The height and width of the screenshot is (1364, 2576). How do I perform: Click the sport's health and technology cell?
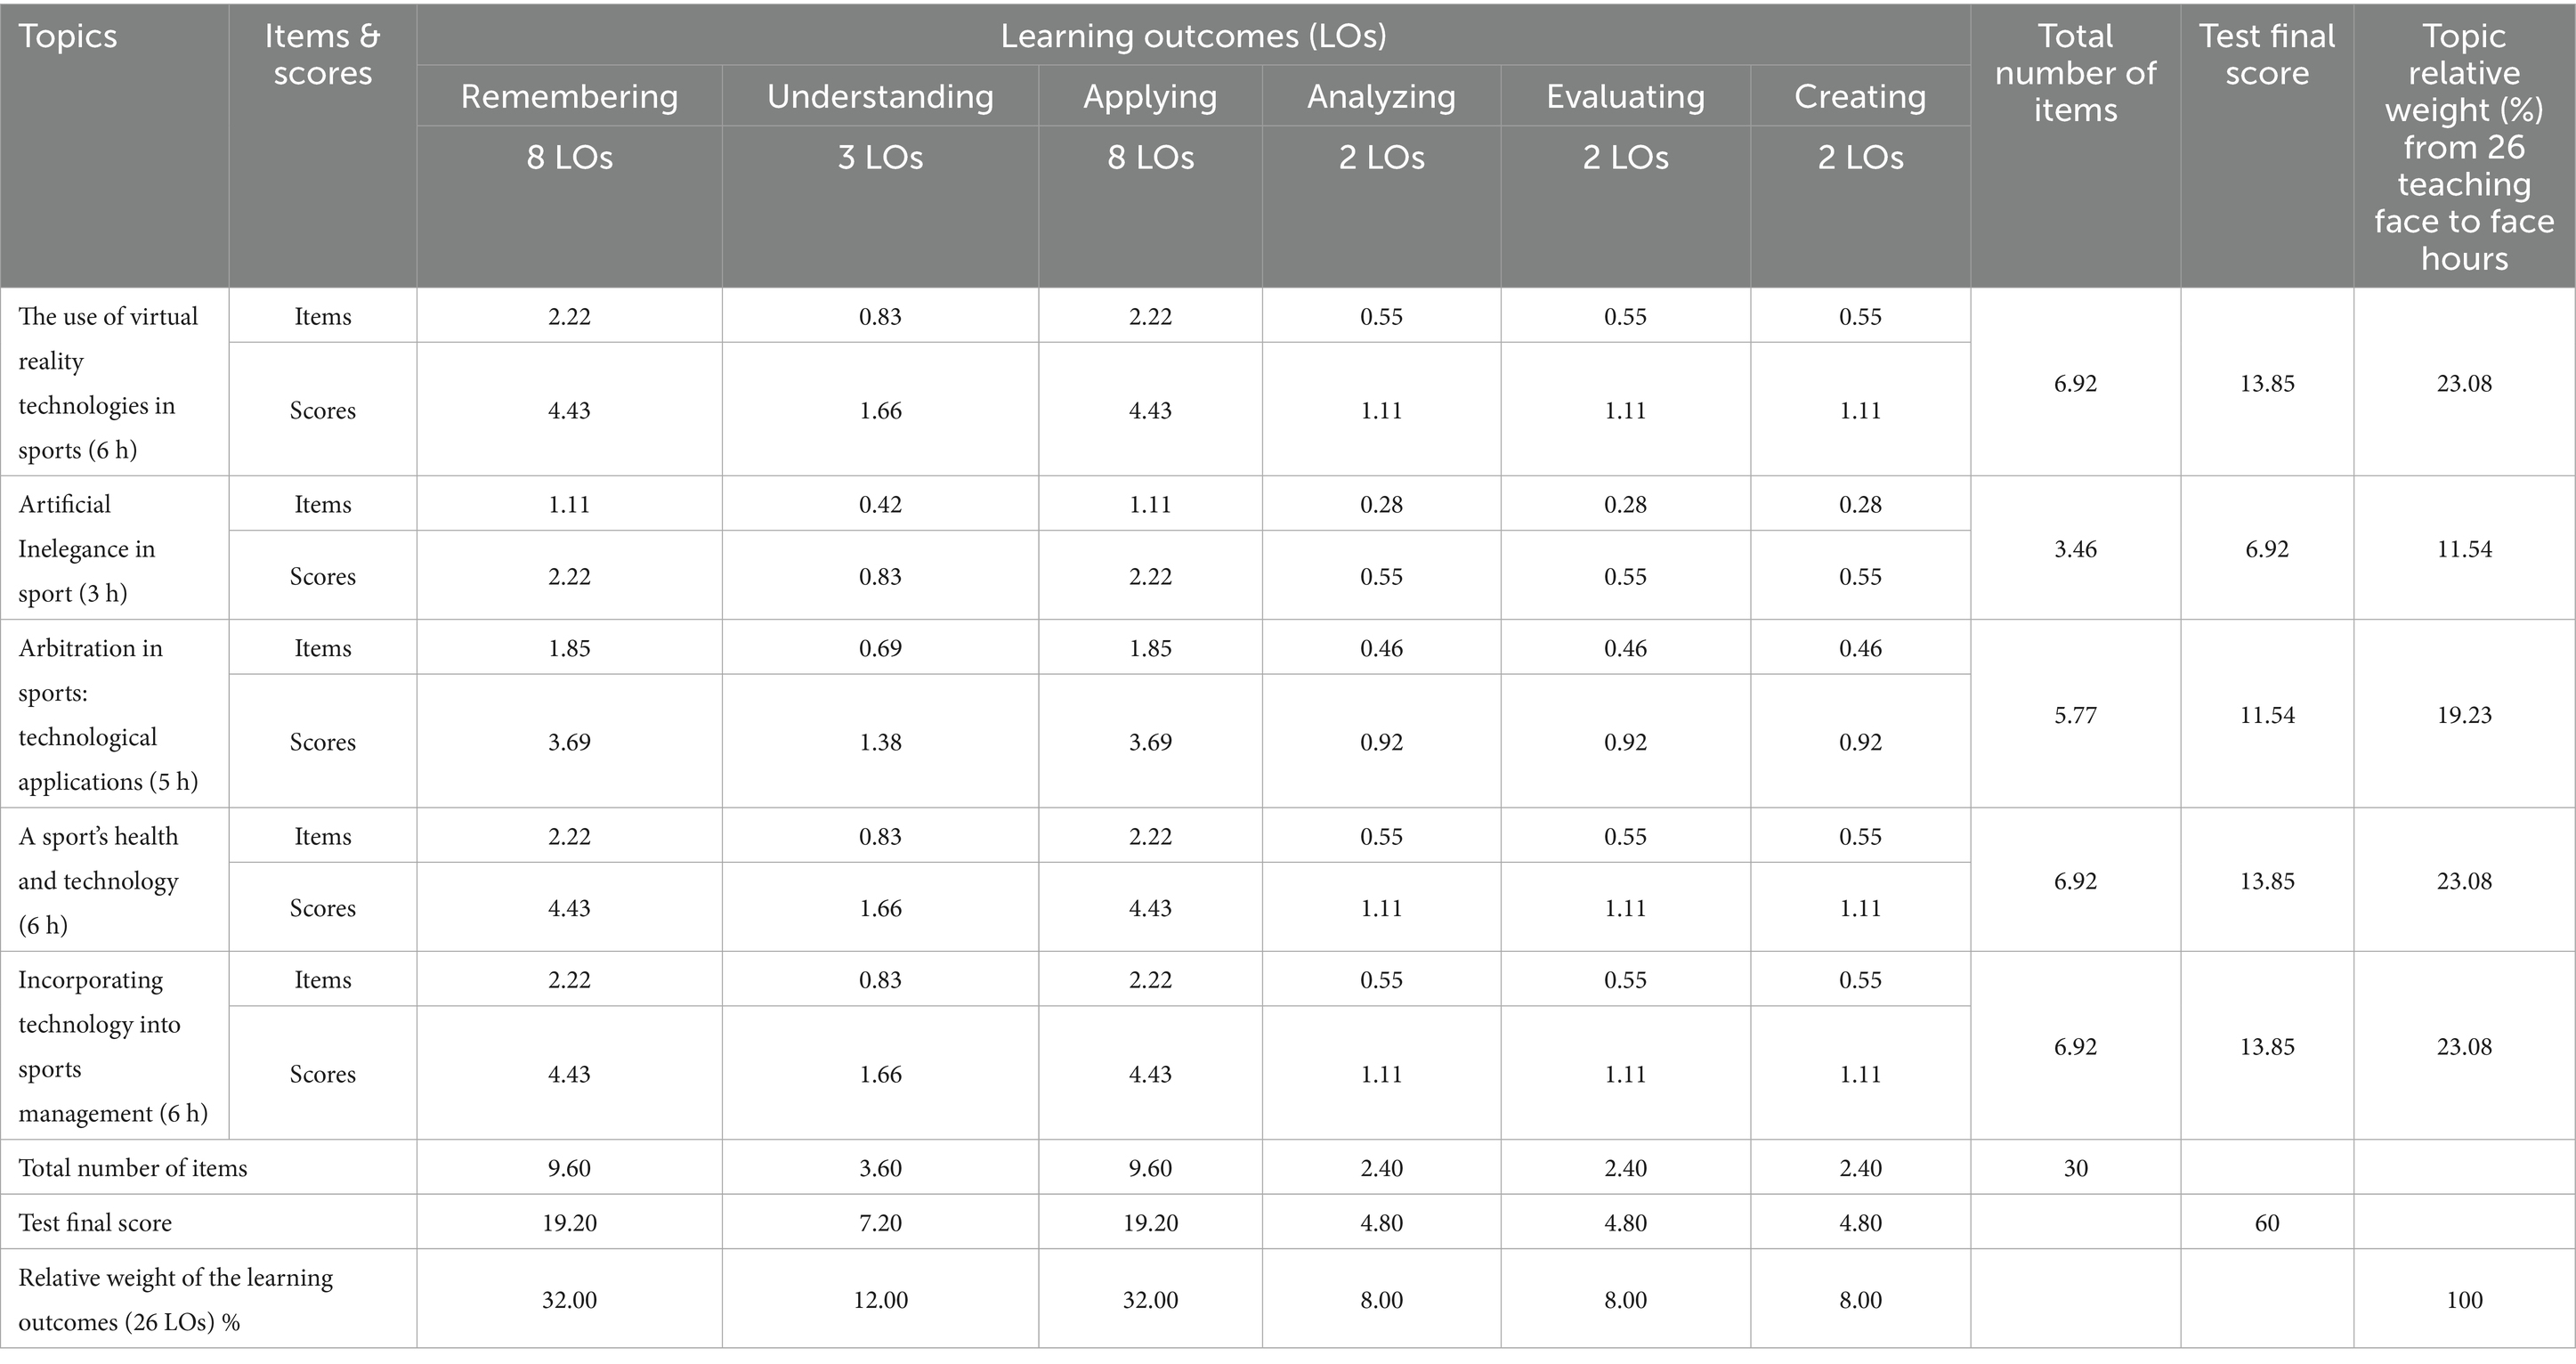[98, 881]
